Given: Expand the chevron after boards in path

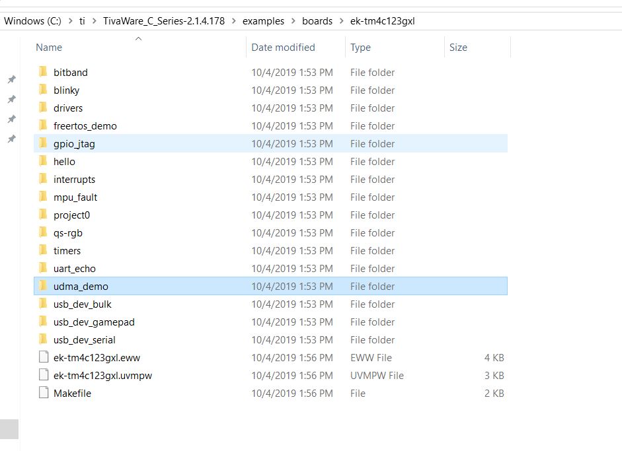Looking at the screenshot, I should (342, 20).
